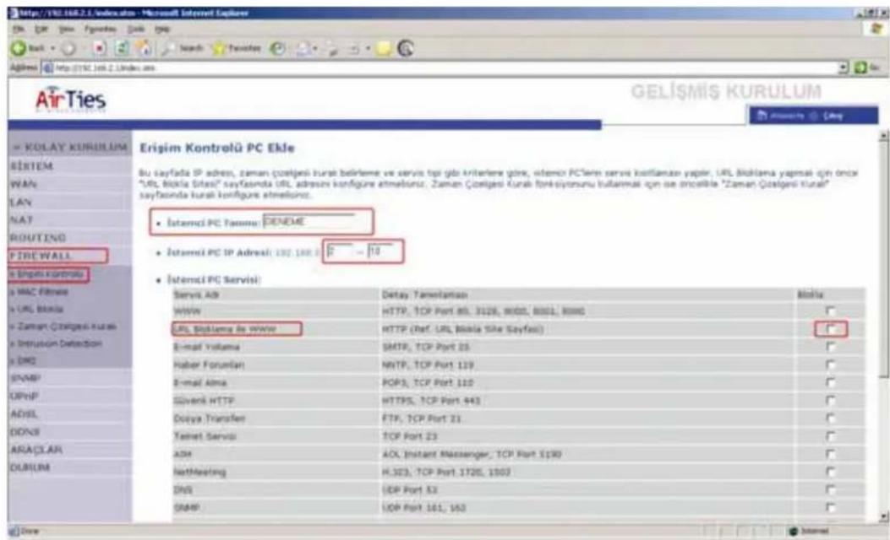
Task: Click the browser address URL field
Action: click(445, 68)
